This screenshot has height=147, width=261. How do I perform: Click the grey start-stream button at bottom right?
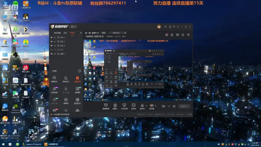184,106
